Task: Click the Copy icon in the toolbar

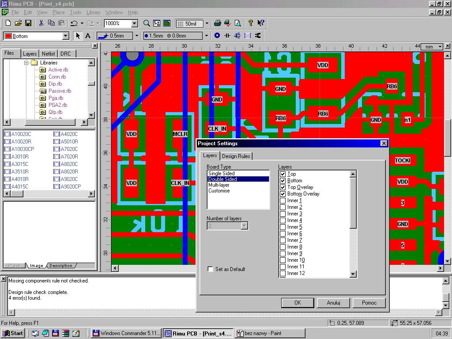Action: coord(51,23)
